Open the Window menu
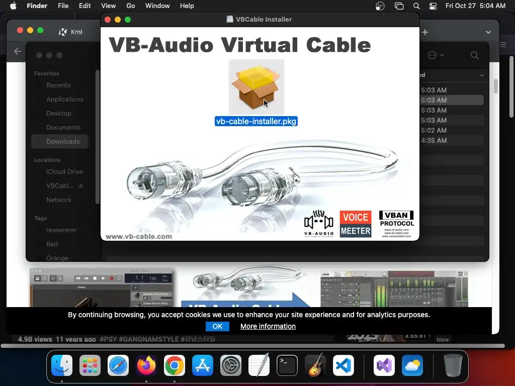 coord(157,6)
